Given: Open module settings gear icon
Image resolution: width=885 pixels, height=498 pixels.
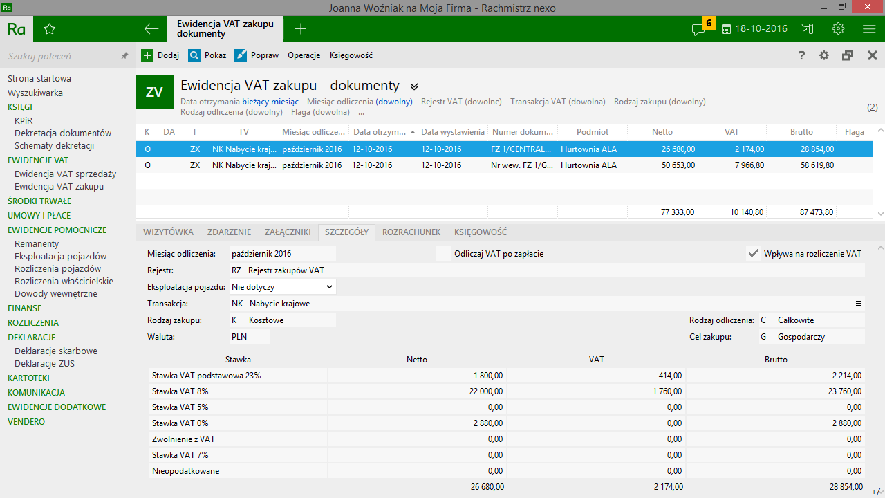Looking at the screenshot, I should coord(824,55).
